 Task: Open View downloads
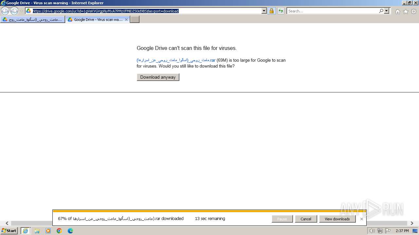point(337,219)
